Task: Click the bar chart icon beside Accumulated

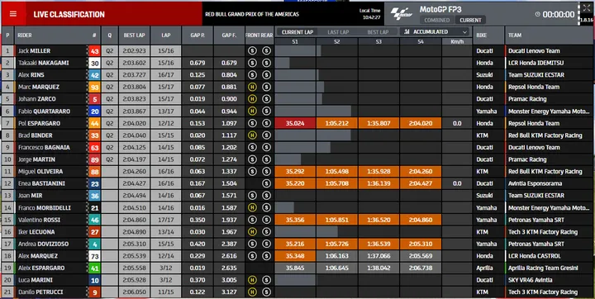Action: click(x=407, y=32)
